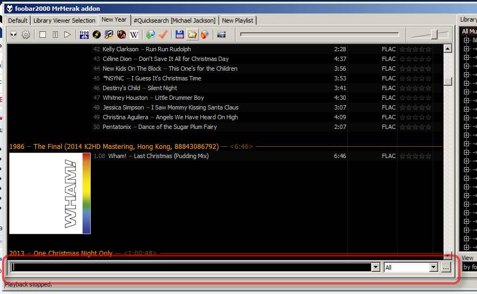Click inside the search text input field
Image resolution: width=477 pixels, height=294 pixels.
189,268
